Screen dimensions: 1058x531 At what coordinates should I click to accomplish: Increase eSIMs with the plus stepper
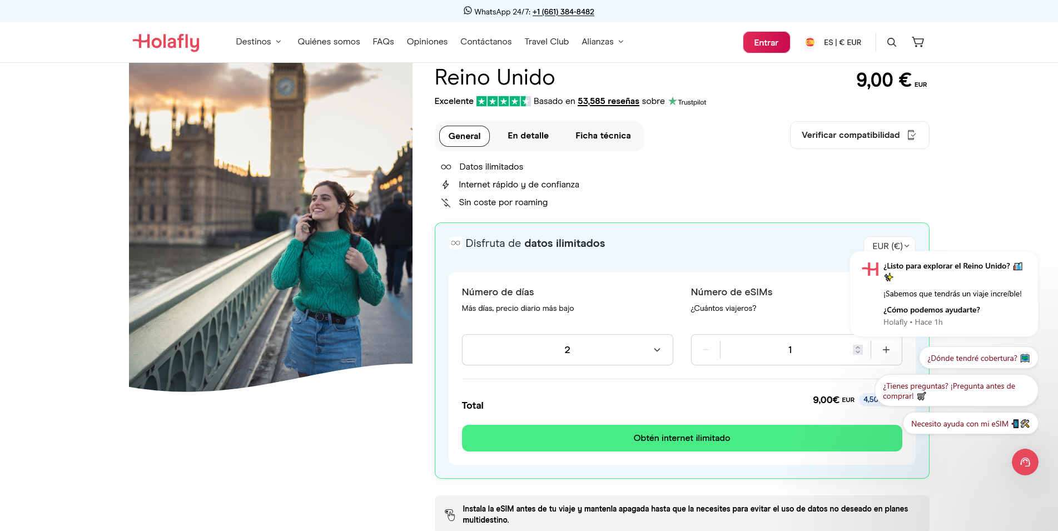click(x=886, y=350)
